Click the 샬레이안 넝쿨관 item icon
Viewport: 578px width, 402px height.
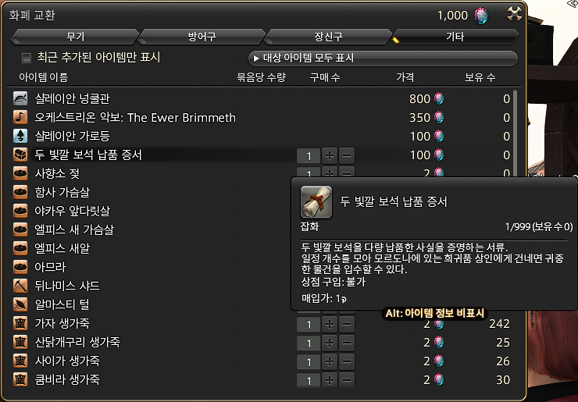point(20,98)
